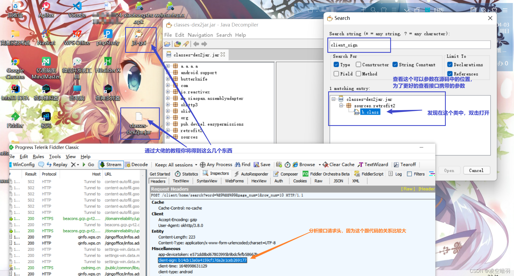Viewport: 514px width, 276px height.
Task: Enable Constructor checkbox in Search dialog
Action: point(358,65)
